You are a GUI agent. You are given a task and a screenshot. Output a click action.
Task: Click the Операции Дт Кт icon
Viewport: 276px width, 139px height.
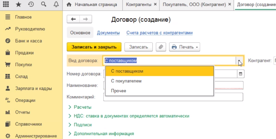tap(8, 100)
